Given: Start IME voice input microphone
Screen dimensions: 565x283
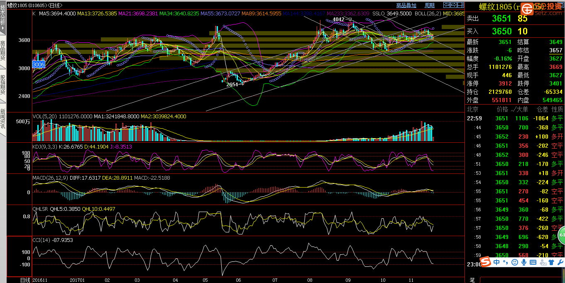Looking at the screenshot, I should point(524,262).
